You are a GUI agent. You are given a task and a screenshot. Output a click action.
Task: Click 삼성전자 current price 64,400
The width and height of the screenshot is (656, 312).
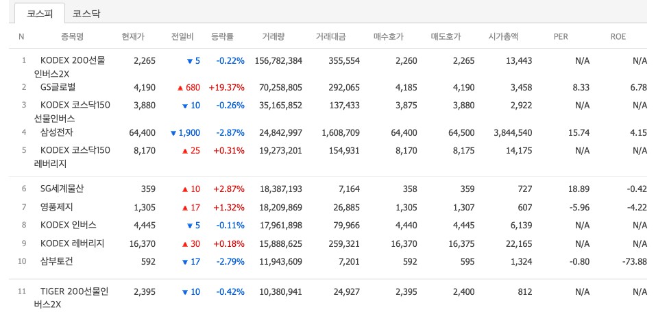(143, 133)
